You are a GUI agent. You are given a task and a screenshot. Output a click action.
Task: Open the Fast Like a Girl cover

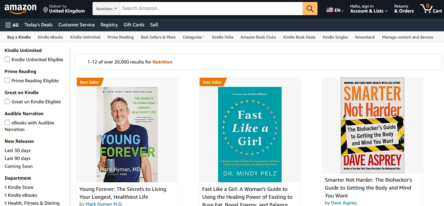pos(250,135)
